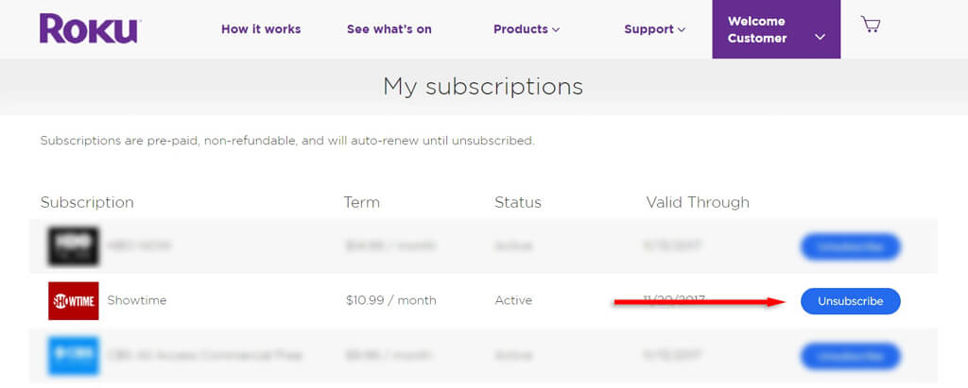Click the Subscription column header
The image size is (968, 388).
[x=87, y=202]
